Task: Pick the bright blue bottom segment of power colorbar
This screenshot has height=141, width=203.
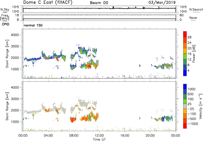Action: (185, 73)
